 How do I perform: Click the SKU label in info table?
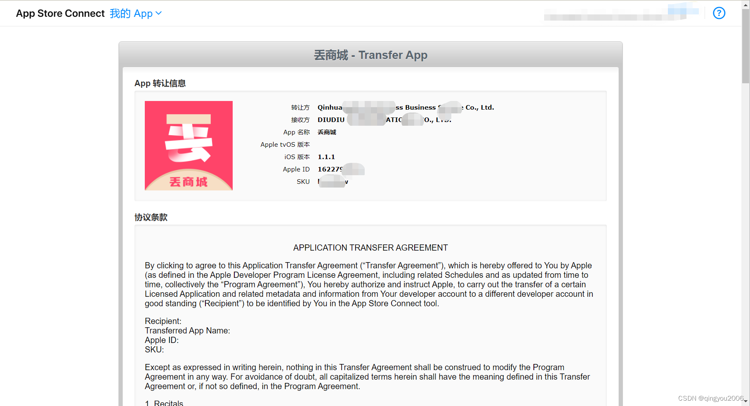click(x=303, y=182)
